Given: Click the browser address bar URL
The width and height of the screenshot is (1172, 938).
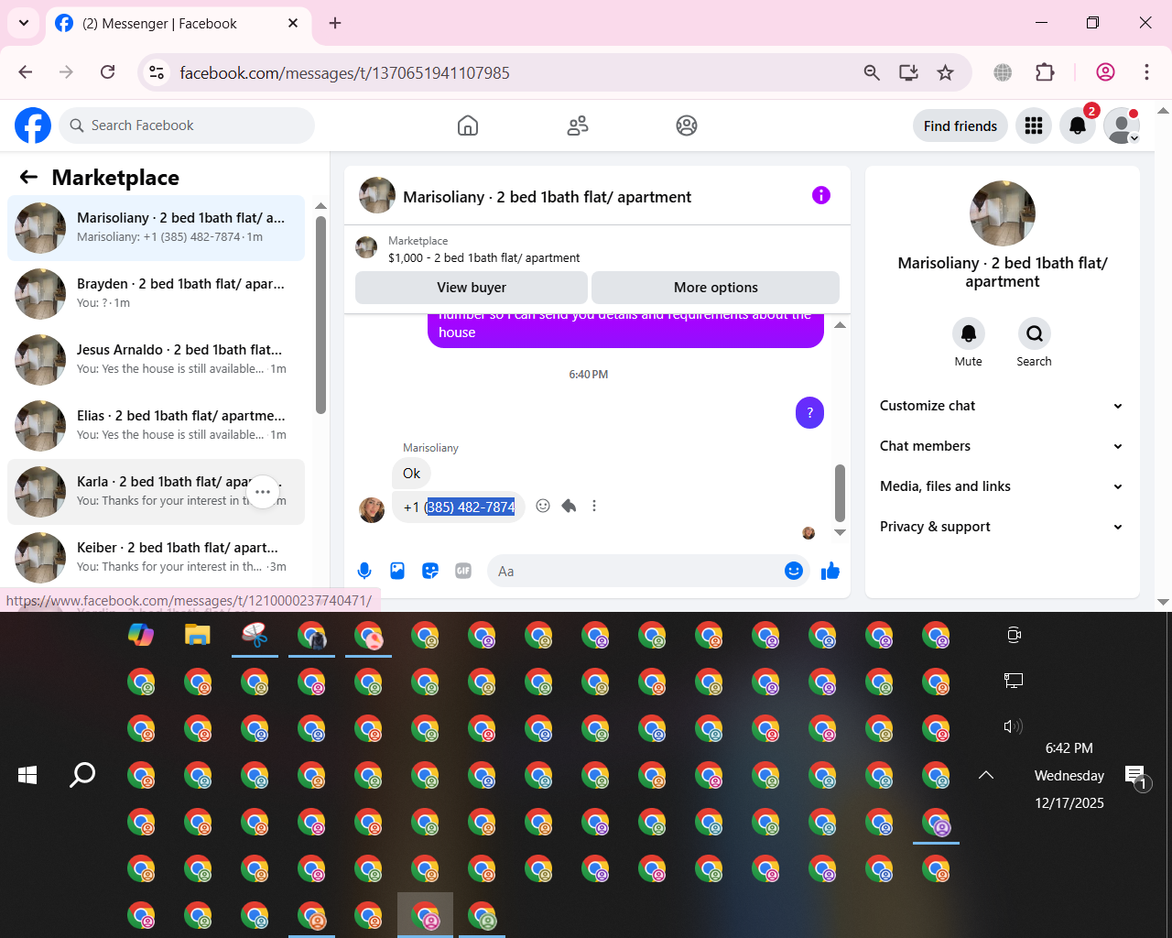Looking at the screenshot, I should (x=344, y=72).
